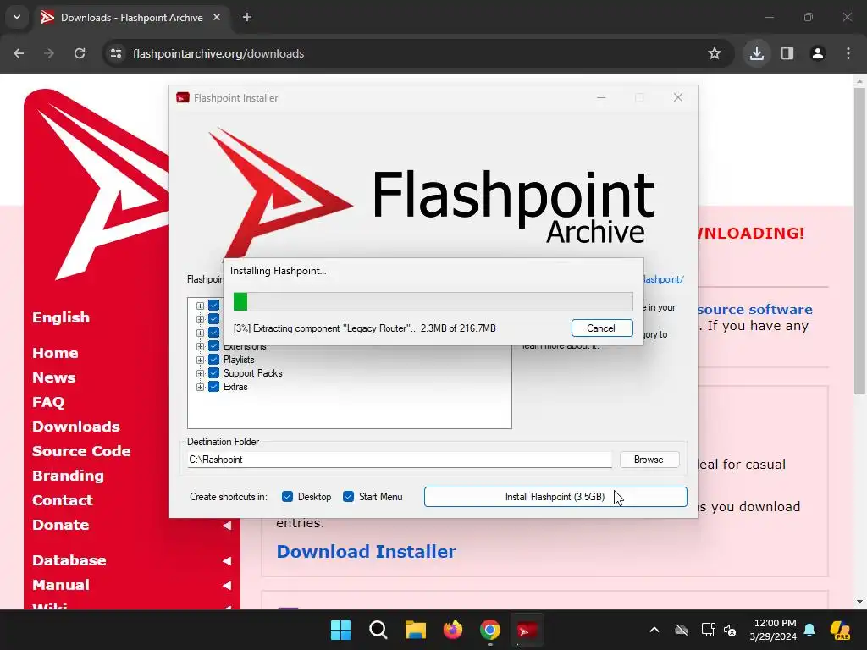This screenshot has width=867, height=650.
Task: Open Chrome profile icon
Action: tap(818, 53)
